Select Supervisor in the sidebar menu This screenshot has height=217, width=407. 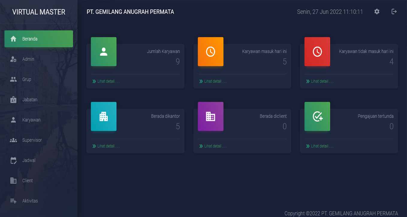(33, 140)
